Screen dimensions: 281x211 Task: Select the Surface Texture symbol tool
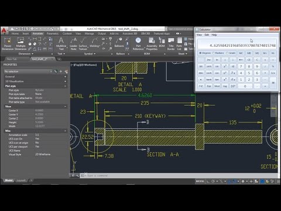tap(83, 44)
